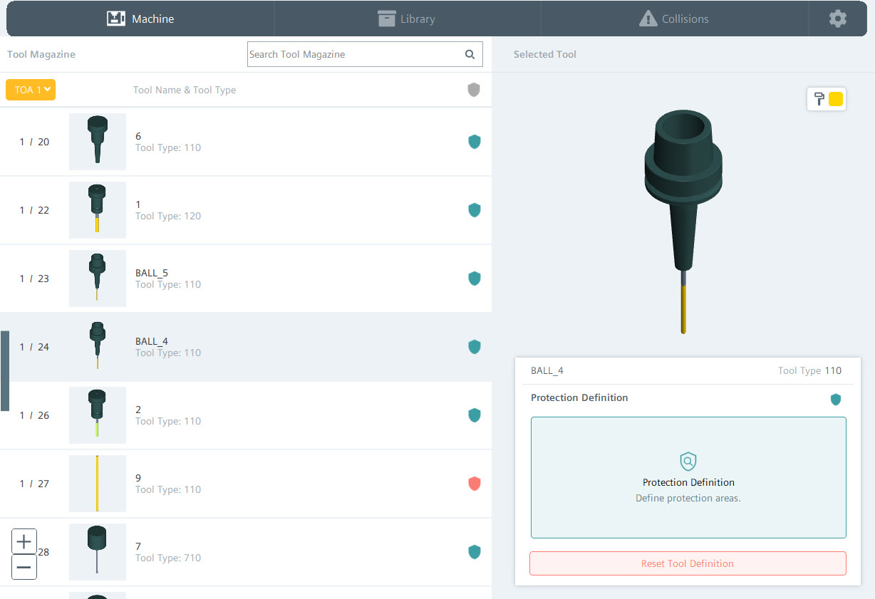Viewport: 875px width, 599px height.
Task: Open the Collisions tab
Action: 674,19
